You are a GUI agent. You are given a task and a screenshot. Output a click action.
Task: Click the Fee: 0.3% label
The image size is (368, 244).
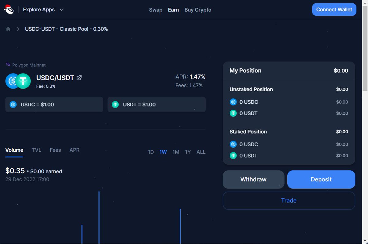tap(46, 86)
